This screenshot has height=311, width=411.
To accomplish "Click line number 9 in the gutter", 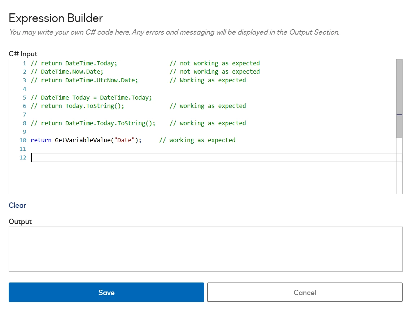I will (25, 132).
